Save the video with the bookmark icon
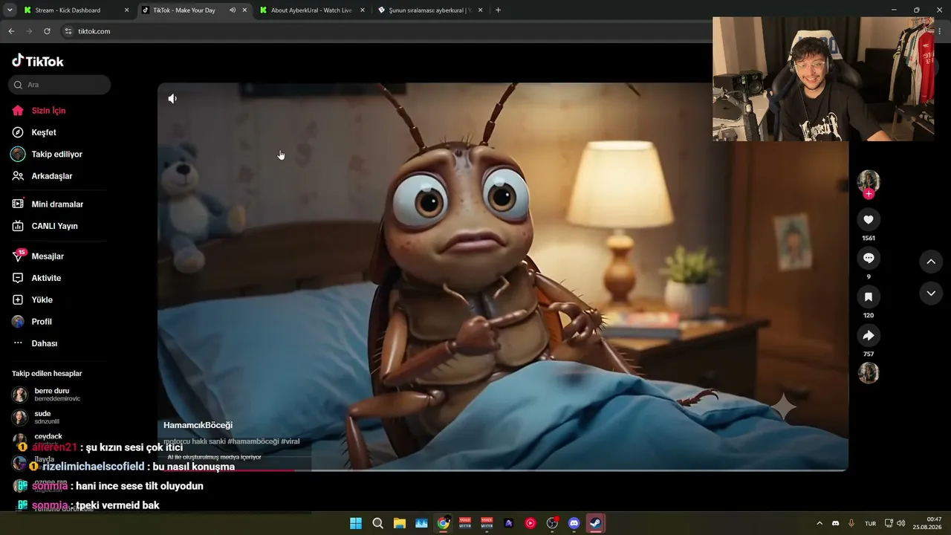951x535 pixels. click(869, 296)
